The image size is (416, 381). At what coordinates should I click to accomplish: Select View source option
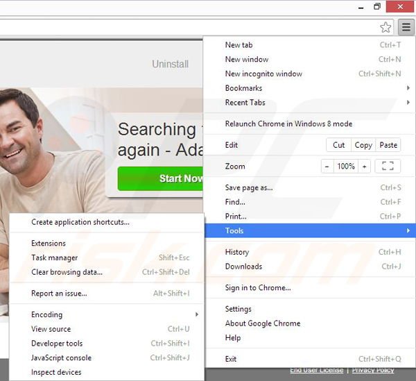[107, 329]
